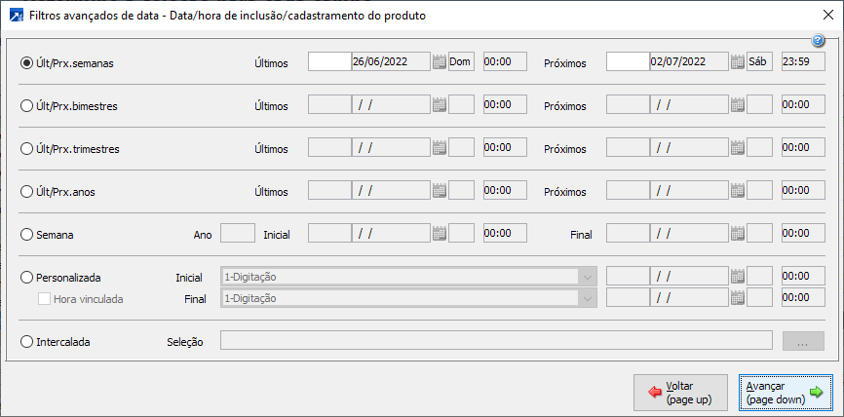Select the Últ/Prx.trimestres radio option

tap(27, 149)
